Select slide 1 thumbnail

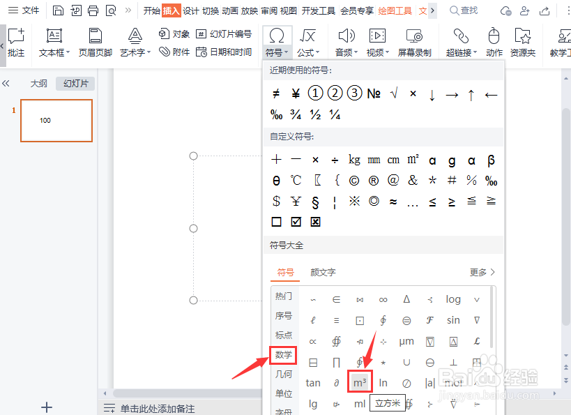pyautogui.click(x=56, y=121)
